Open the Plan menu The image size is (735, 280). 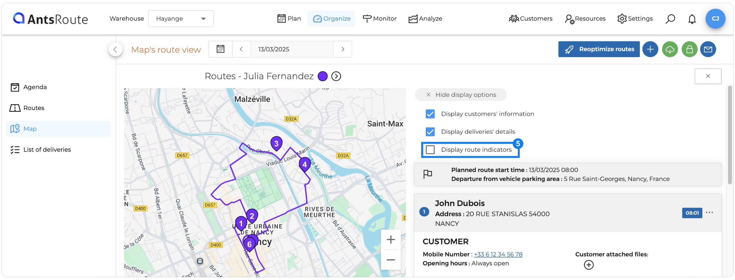coord(289,19)
